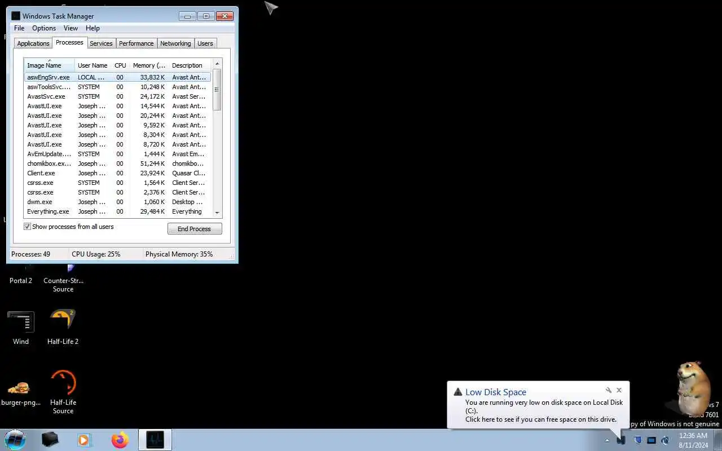Switch to the Services tab
This screenshot has height=451, width=722.
point(101,43)
